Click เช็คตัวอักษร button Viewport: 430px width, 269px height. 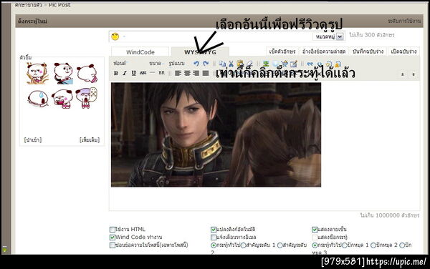(282, 52)
